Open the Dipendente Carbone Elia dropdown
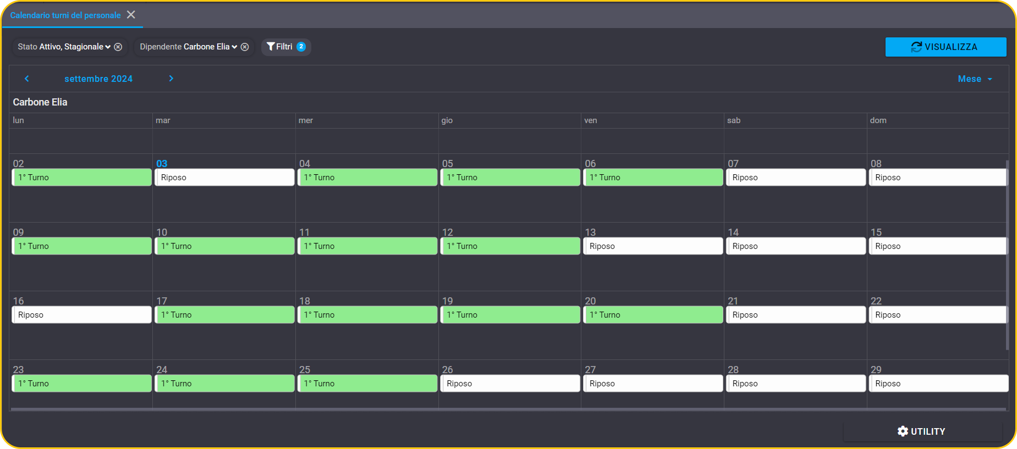 point(189,47)
